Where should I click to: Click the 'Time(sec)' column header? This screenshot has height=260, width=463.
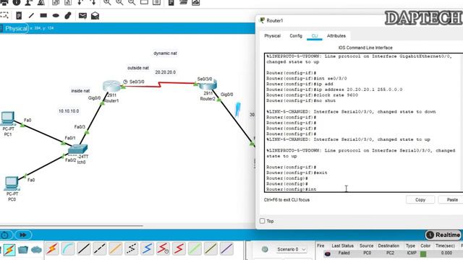point(445,246)
